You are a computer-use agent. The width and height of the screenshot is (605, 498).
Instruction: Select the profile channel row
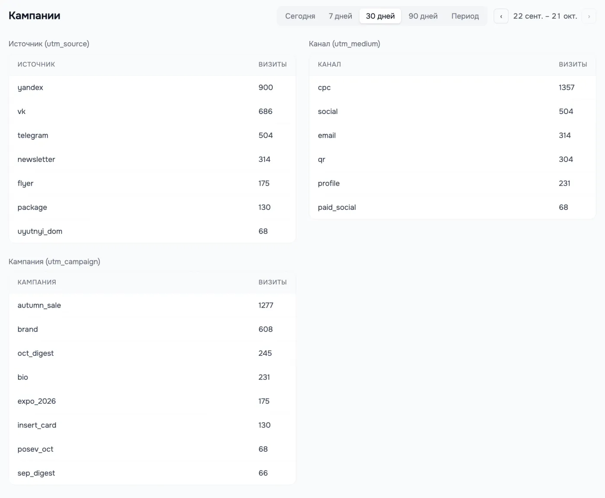(452, 183)
